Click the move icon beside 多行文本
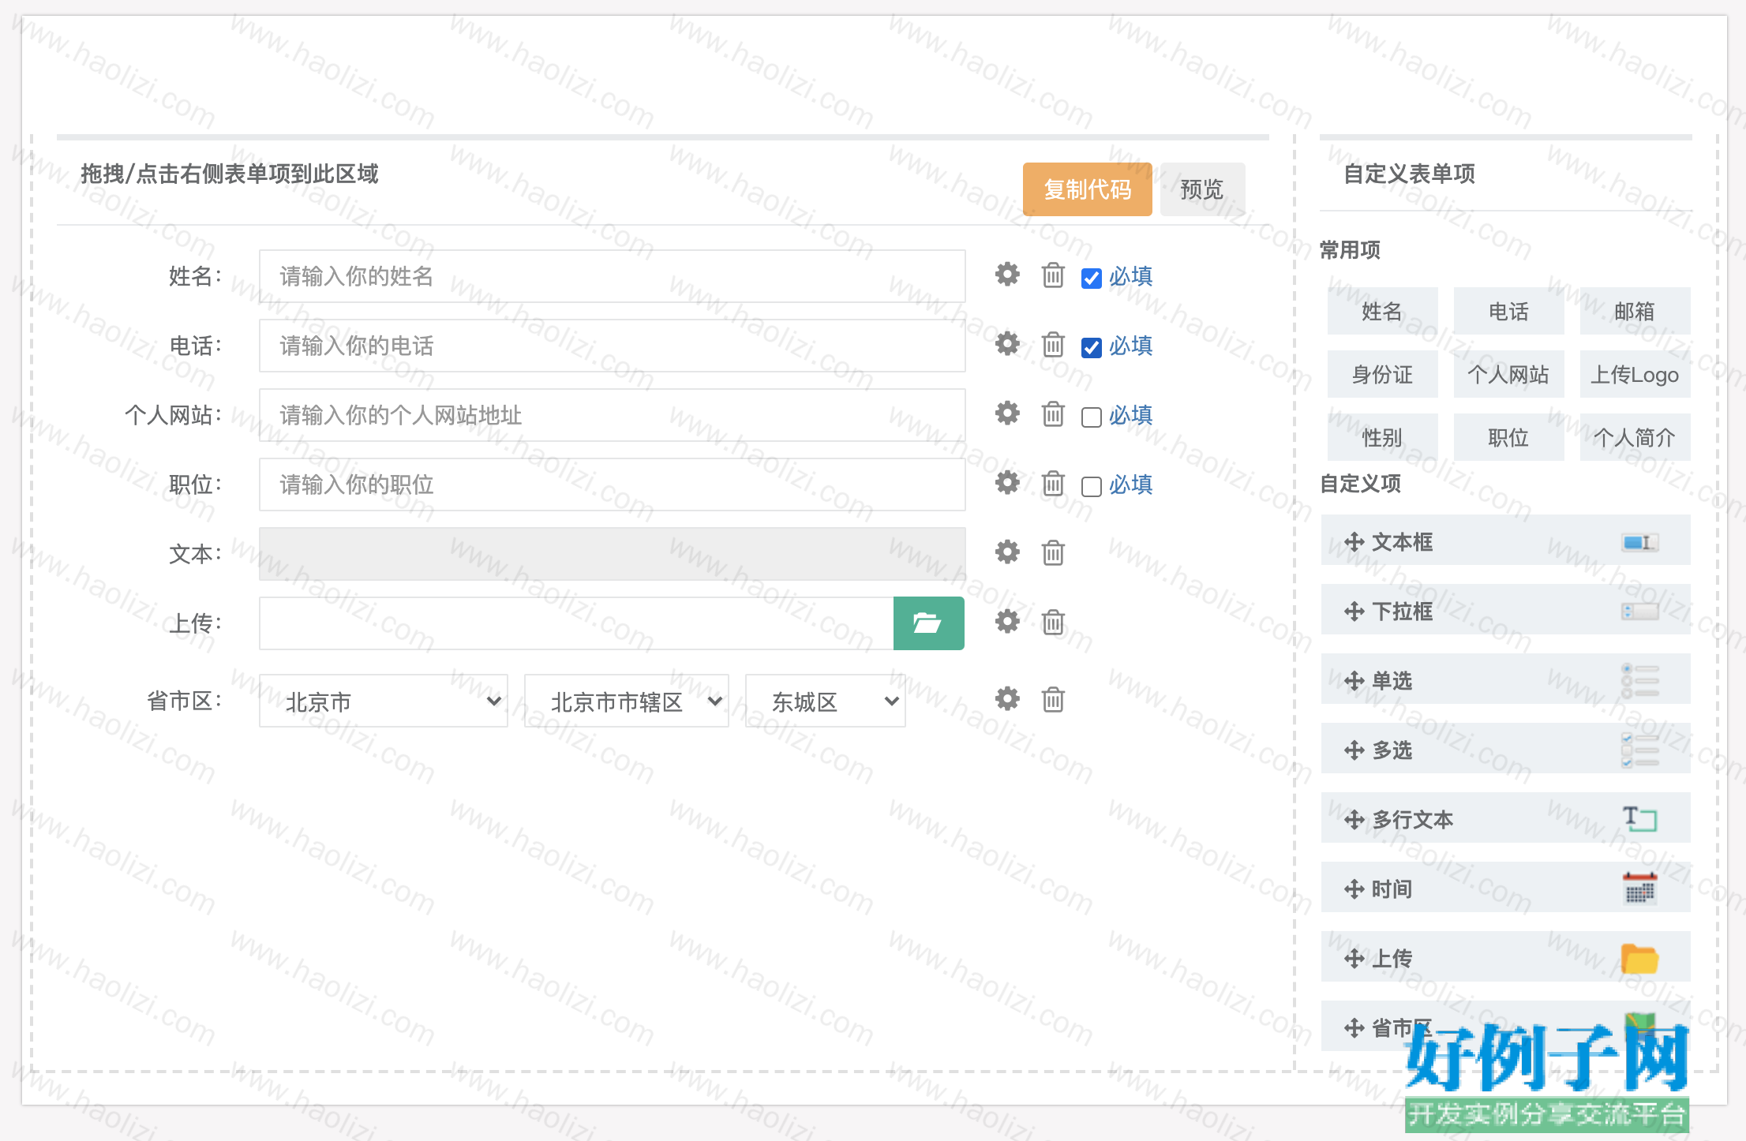This screenshot has height=1141, width=1746. (x=1354, y=820)
